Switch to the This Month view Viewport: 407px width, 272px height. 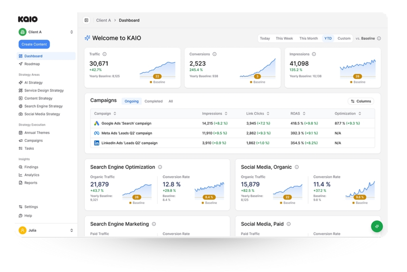(x=308, y=38)
